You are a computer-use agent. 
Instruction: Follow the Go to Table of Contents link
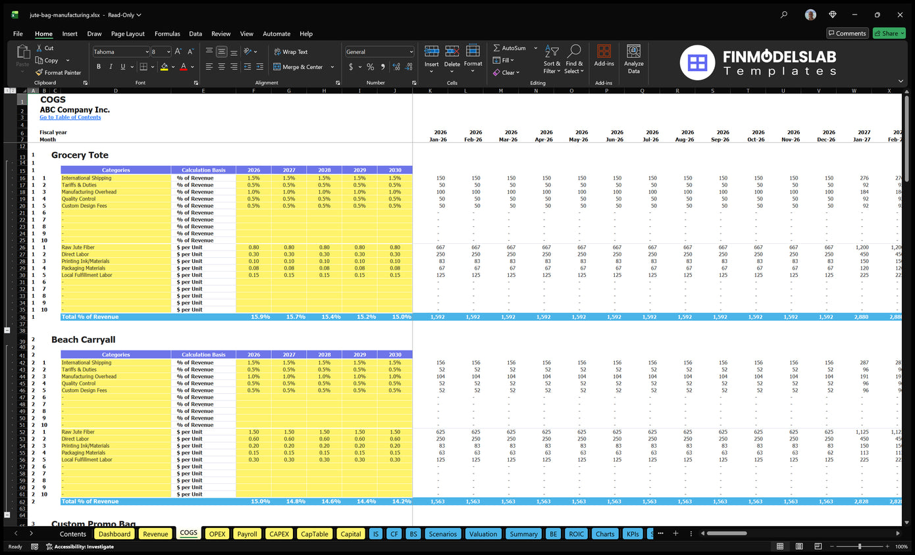[70, 117]
